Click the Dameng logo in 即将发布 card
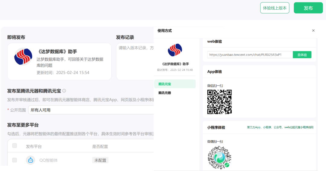The width and height of the screenshot is (326, 171). pyautogui.click(x=23, y=57)
